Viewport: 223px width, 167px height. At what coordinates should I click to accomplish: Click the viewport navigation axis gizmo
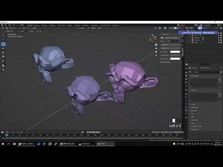[153, 38]
